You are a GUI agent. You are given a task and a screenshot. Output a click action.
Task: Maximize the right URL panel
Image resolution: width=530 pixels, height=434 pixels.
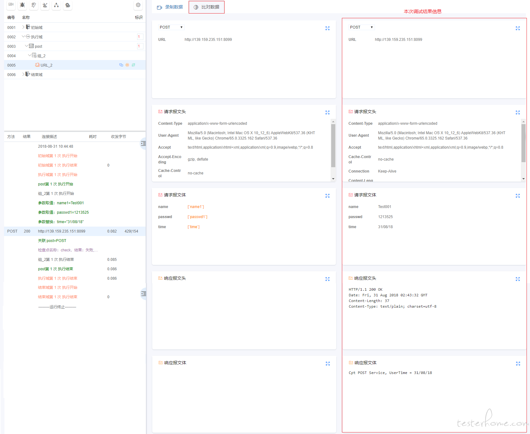(x=518, y=28)
